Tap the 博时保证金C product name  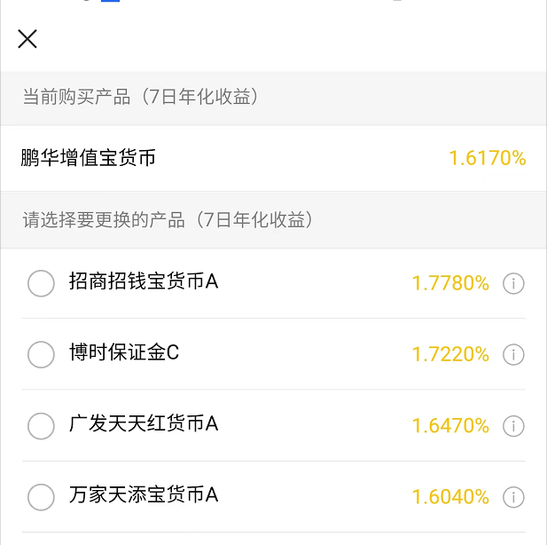(124, 353)
